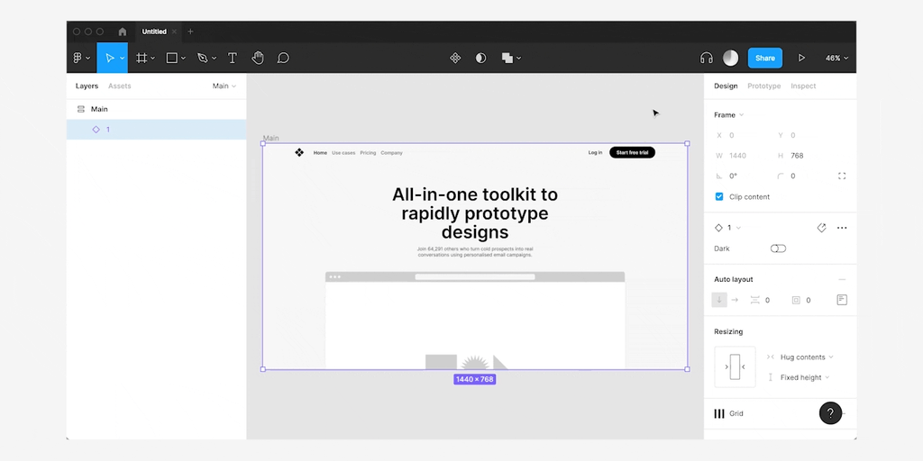Open the Pen tool dropdown arrow
The width and height of the screenshot is (923, 461).
[214, 59]
